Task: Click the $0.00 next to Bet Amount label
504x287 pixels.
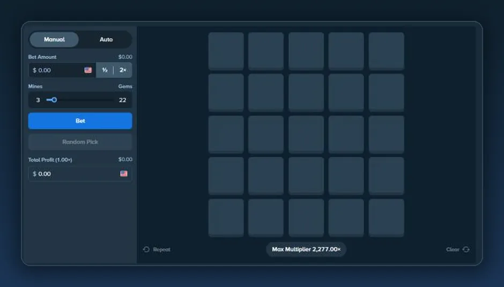Action: pyautogui.click(x=125, y=57)
